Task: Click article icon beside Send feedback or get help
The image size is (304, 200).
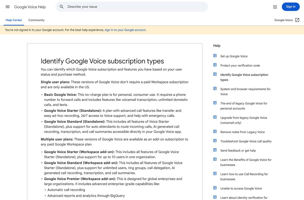Action: pyautogui.click(x=215, y=150)
